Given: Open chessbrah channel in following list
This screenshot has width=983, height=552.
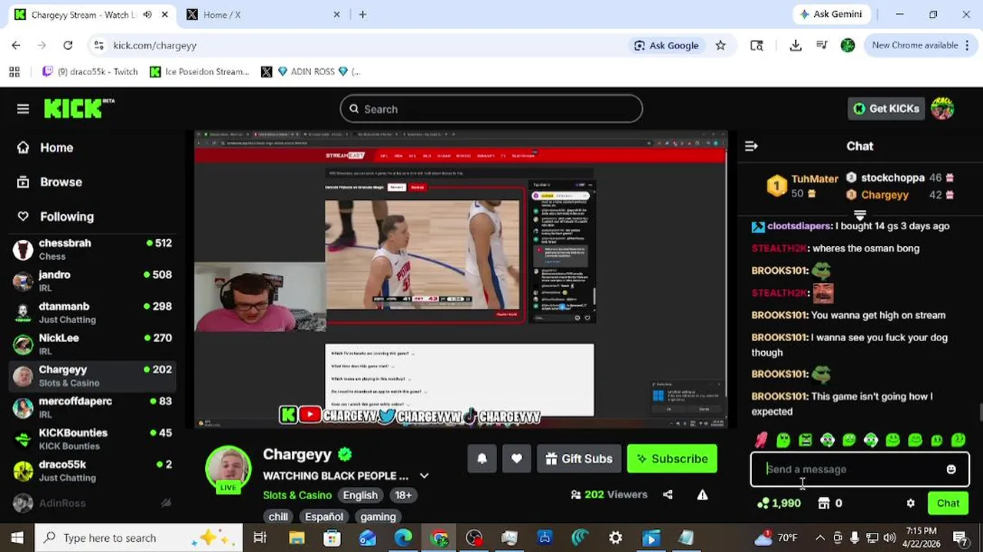Looking at the screenshot, I should point(93,249).
